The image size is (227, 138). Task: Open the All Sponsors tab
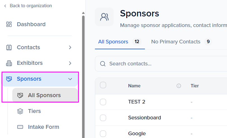tap(113, 42)
